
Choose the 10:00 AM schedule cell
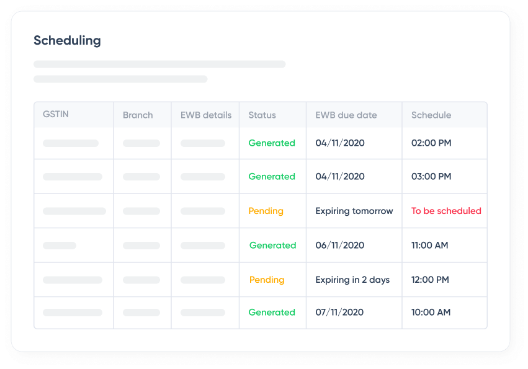[x=431, y=312]
